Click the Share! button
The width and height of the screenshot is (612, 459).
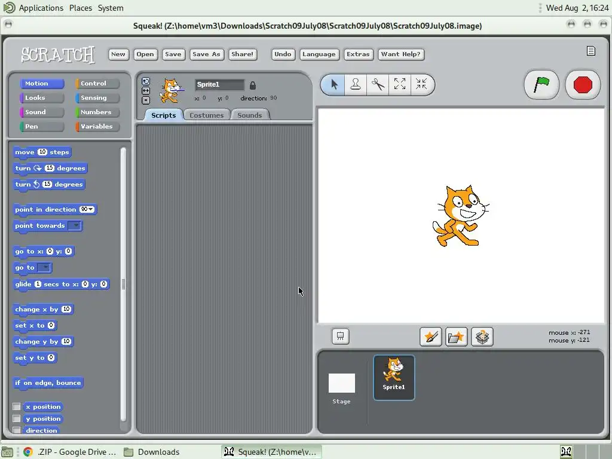[x=242, y=54]
